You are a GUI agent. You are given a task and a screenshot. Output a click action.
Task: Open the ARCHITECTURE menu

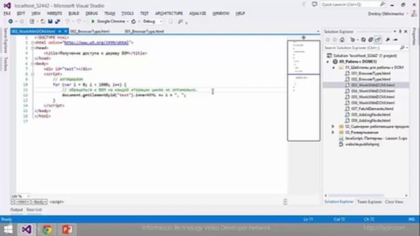tap(169, 13)
